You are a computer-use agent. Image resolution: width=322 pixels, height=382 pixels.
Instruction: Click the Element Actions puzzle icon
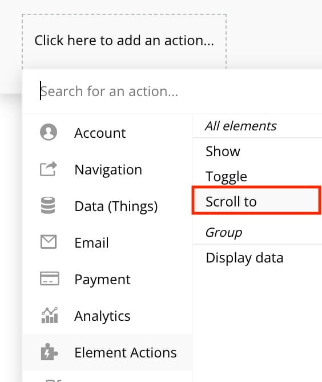pyautogui.click(x=49, y=352)
